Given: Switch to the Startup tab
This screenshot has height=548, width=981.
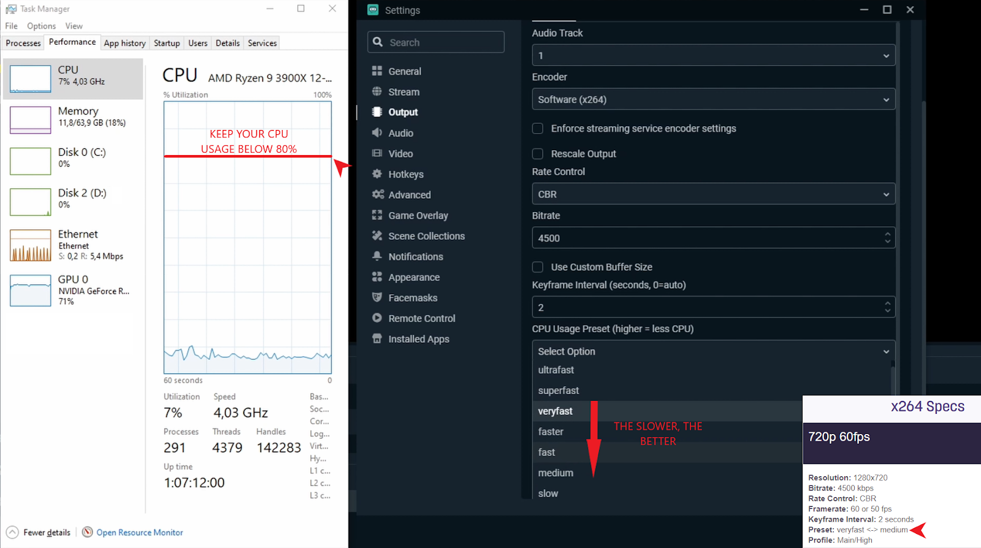Looking at the screenshot, I should click(167, 43).
